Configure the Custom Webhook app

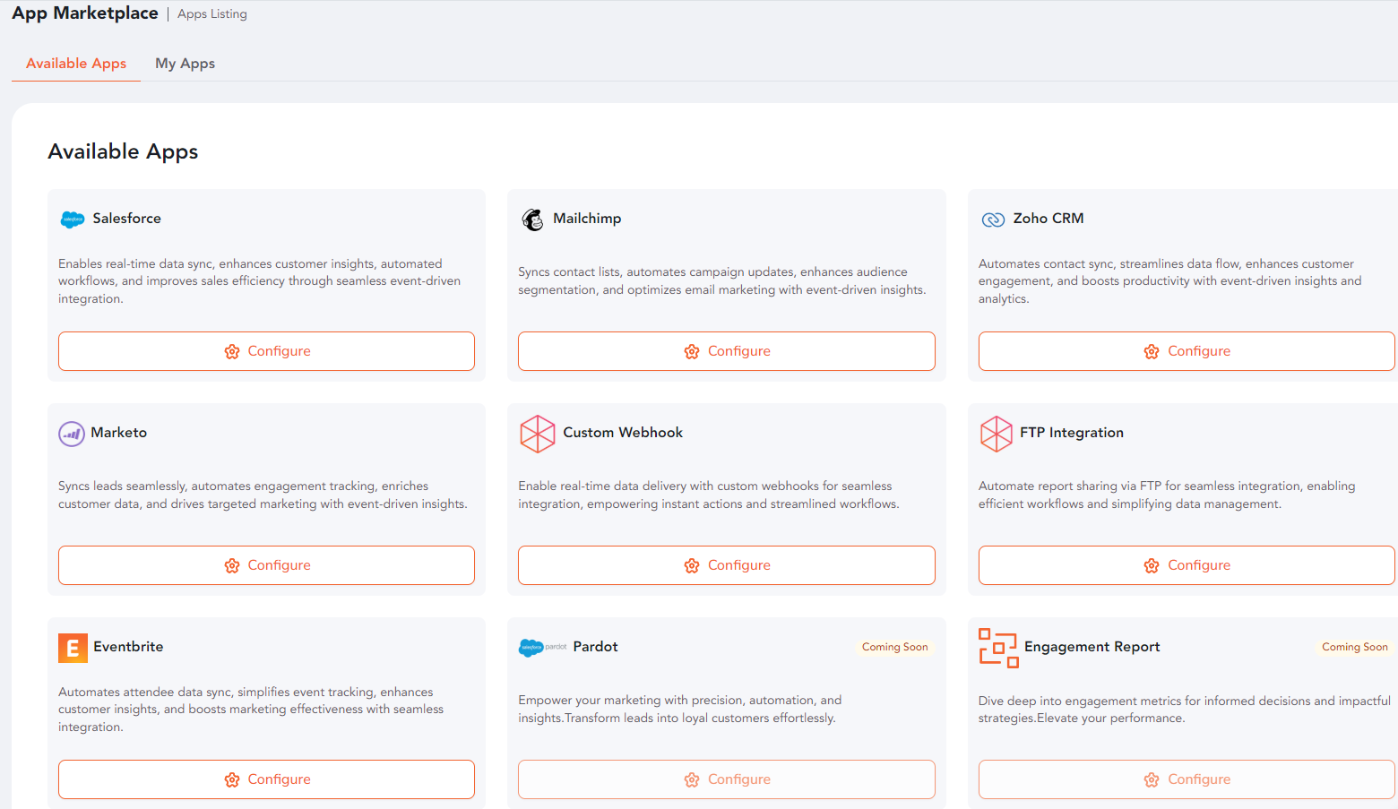click(x=727, y=565)
